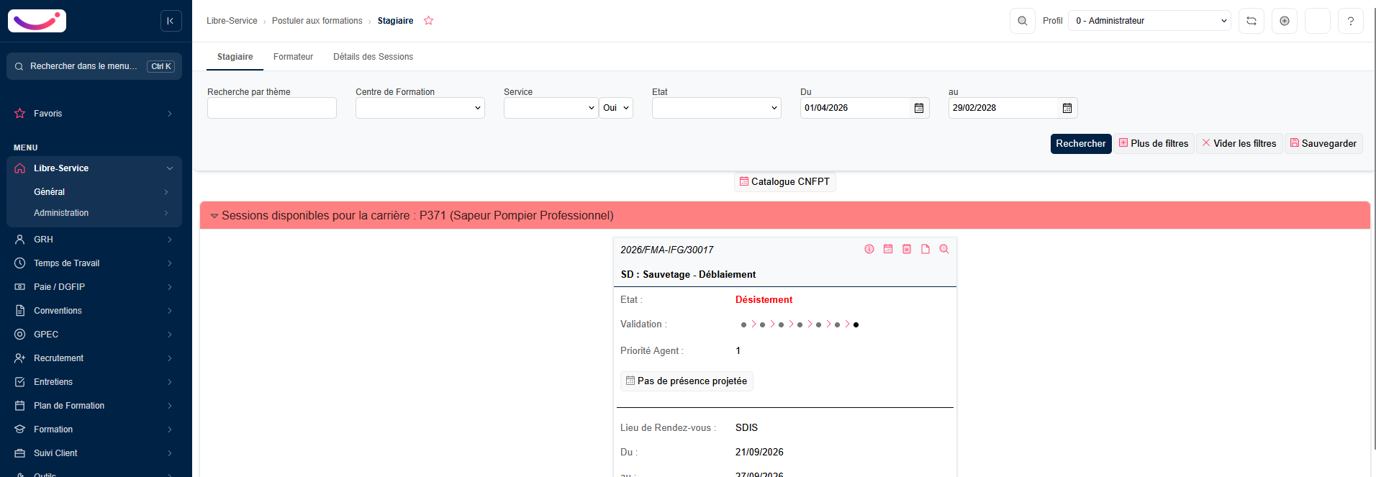Open the Catalogue CNFPT button

(785, 182)
